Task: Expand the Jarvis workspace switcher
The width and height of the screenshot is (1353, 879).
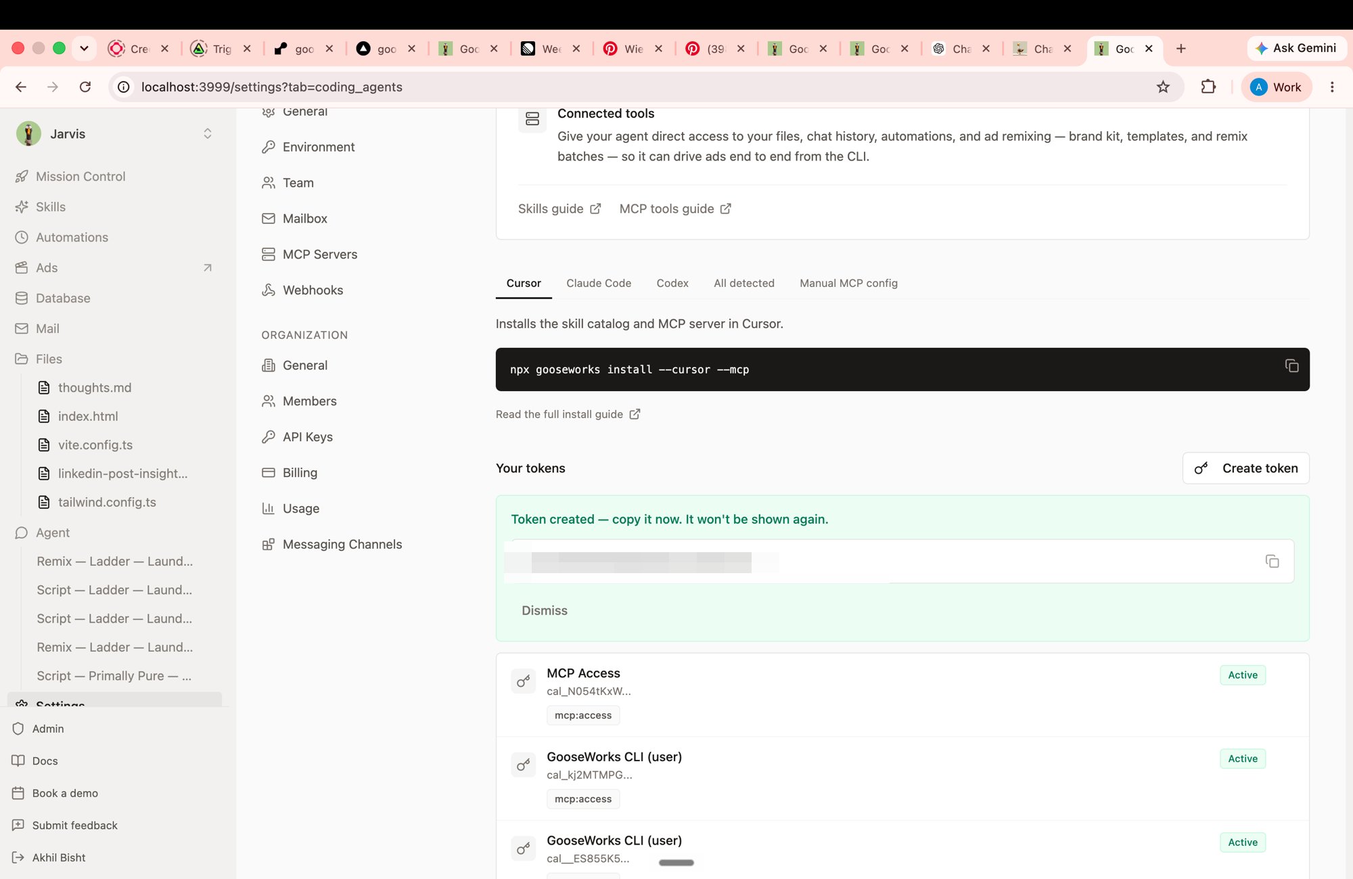Action: [x=207, y=133]
